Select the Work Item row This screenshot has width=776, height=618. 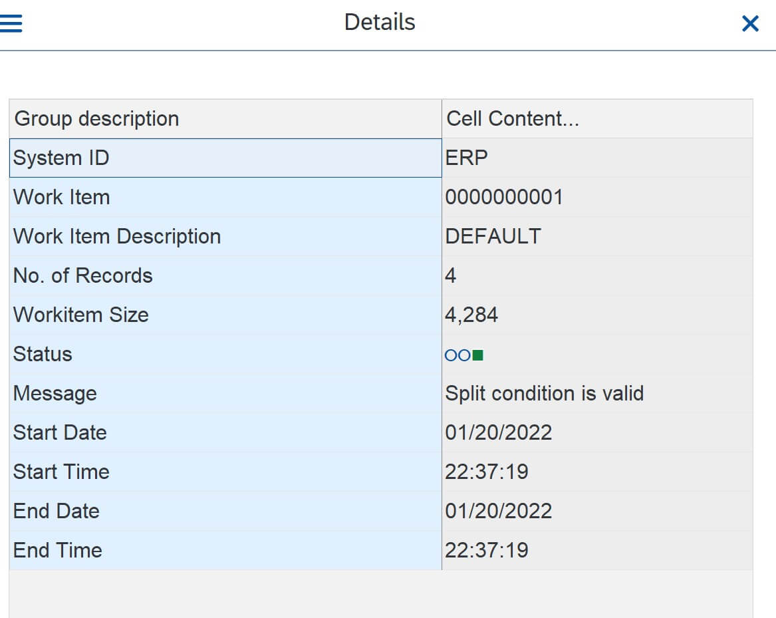click(x=226, y=197)
